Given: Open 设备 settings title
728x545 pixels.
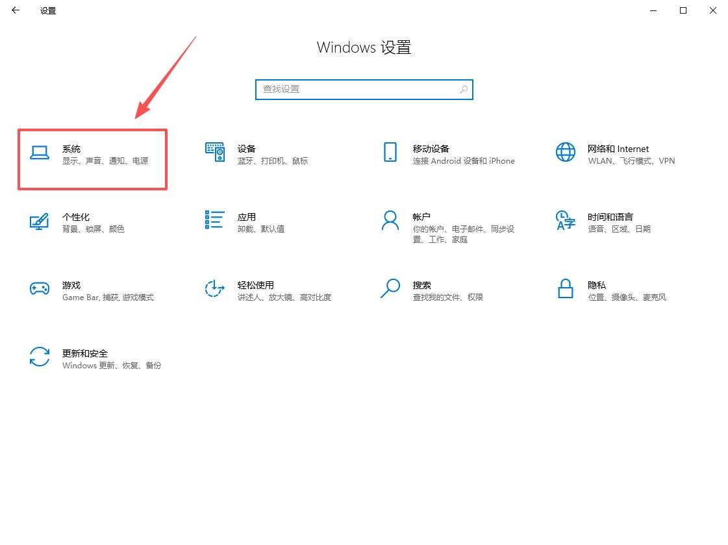Looking at the screenshot, I should (x=247, y=149).
